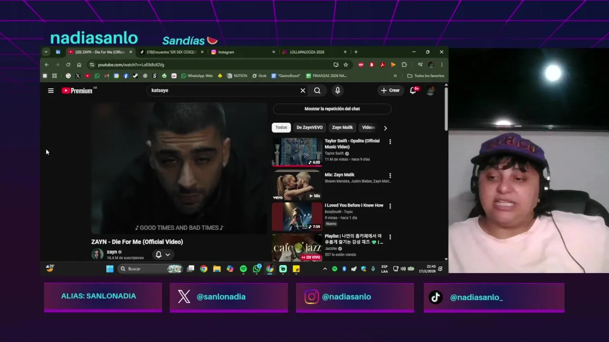Open options for I Loved You Before video
Screen dimensions: 609x342
click(x=390, y=206)
